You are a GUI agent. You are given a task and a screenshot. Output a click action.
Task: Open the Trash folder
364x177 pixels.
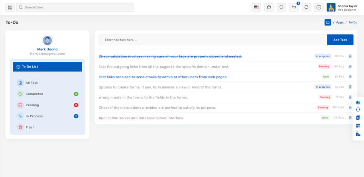tap(30, 127)
